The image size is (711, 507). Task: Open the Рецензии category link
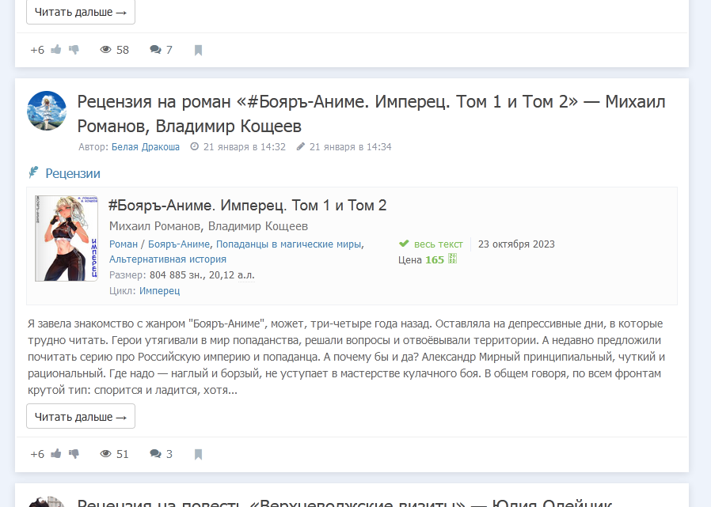(x=73, y=173)
